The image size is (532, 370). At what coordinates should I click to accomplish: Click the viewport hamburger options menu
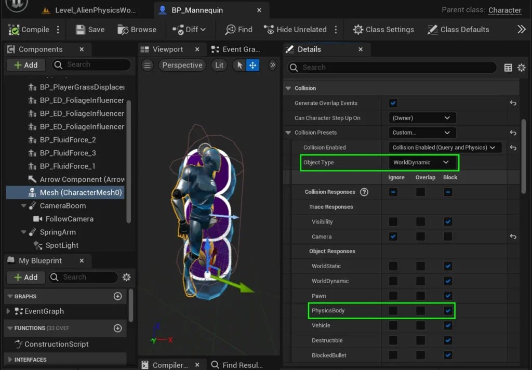click(148, 65)
